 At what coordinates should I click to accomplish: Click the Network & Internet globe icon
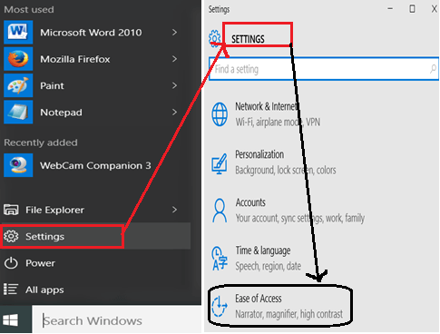(x=220, y=114)
